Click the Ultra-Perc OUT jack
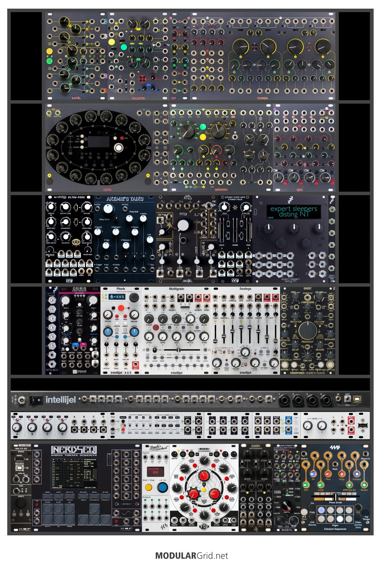The height and width of the screenshot is (563, 384). click(89, 271)
